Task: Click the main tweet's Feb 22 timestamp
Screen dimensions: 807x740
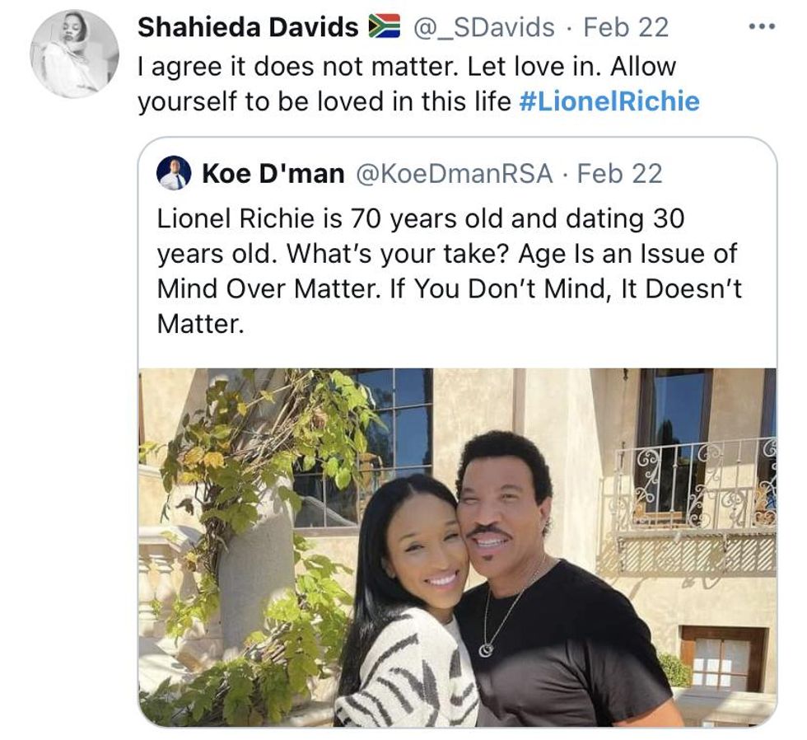Action: (626, 27)
